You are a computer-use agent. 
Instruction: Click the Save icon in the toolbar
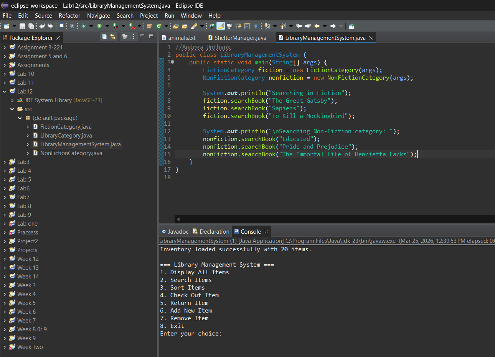tap(22, 26)
